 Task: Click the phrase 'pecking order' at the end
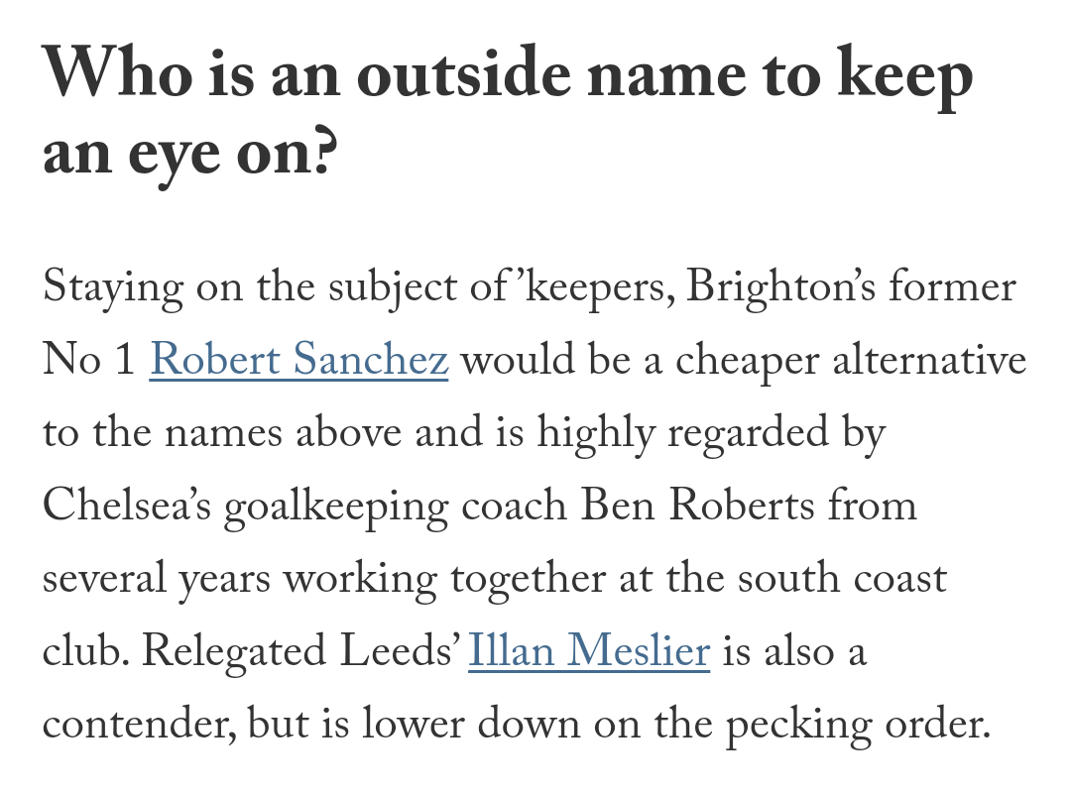point(857,725)
